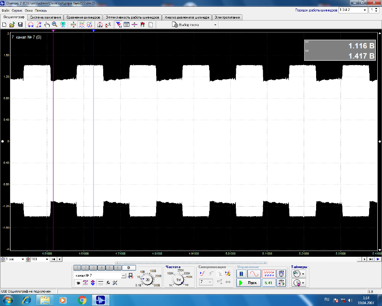Click the channel input swap icon
The height and width of the screenshot is (306, 382).
[x=130, y=276]
